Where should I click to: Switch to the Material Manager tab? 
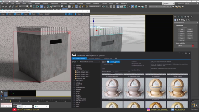95,58
